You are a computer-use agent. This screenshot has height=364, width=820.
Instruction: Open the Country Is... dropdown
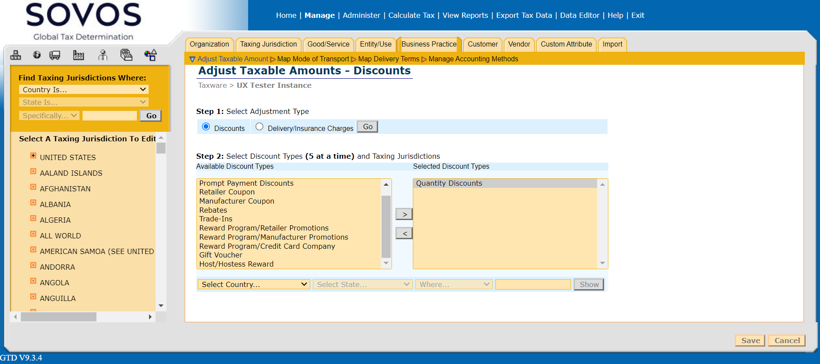point(83,90)
